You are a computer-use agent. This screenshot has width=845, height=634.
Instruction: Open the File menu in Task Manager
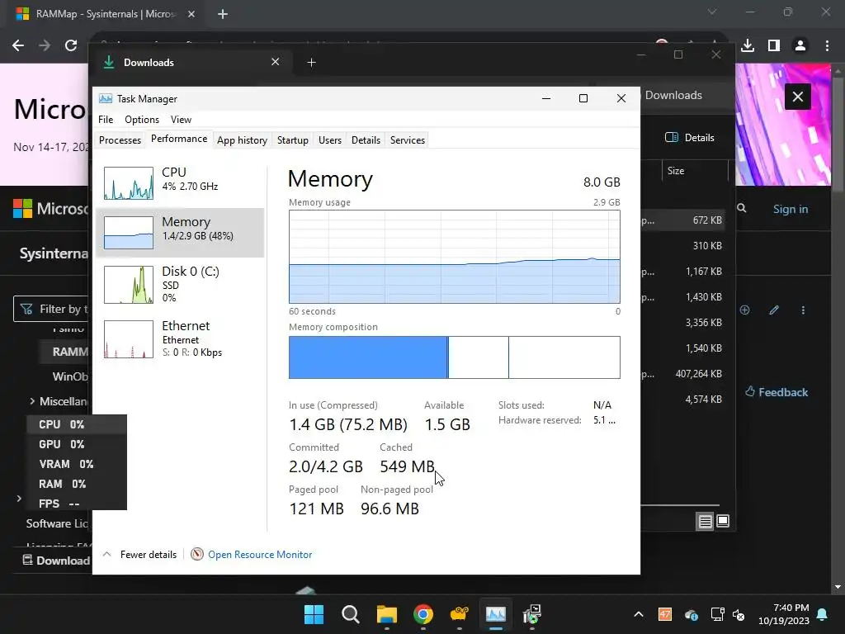[106, 120]
